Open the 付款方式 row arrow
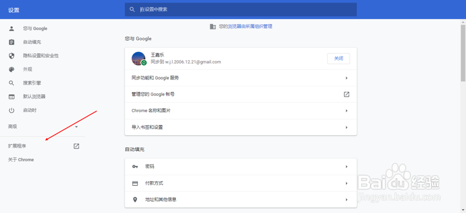The height and width of the screenshot is (213, 466). pyautogui.click(x=347, y=183)
